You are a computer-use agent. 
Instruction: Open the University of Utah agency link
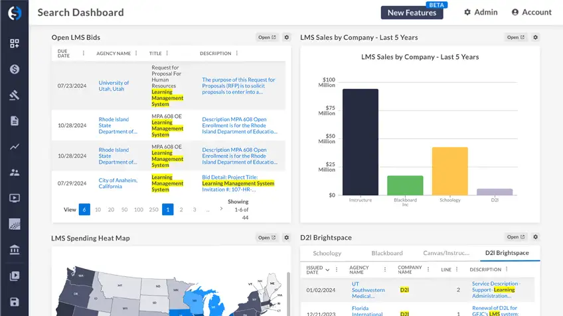[x=114, y=86]
